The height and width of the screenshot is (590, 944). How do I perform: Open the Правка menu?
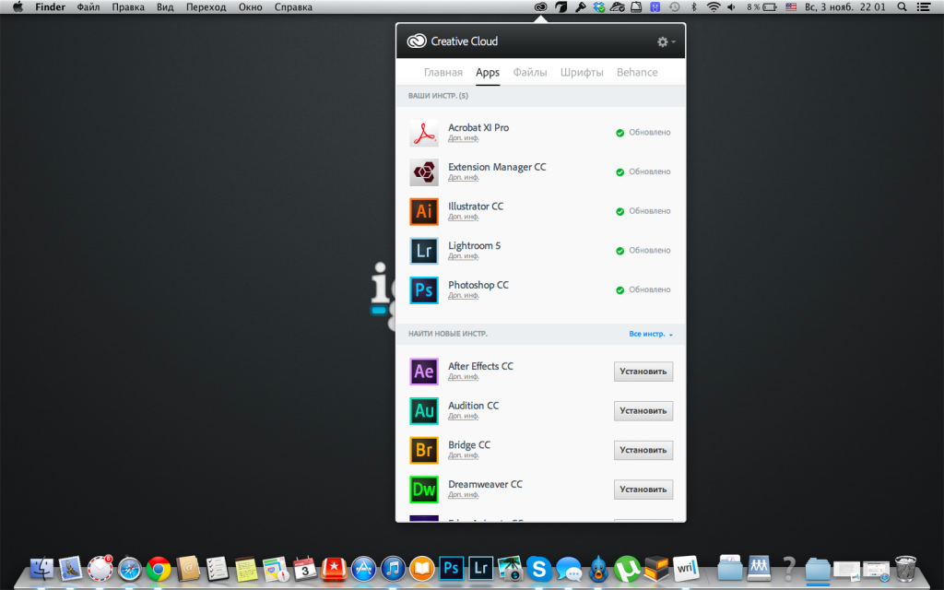pyautogui.click(x=128, y=7)
